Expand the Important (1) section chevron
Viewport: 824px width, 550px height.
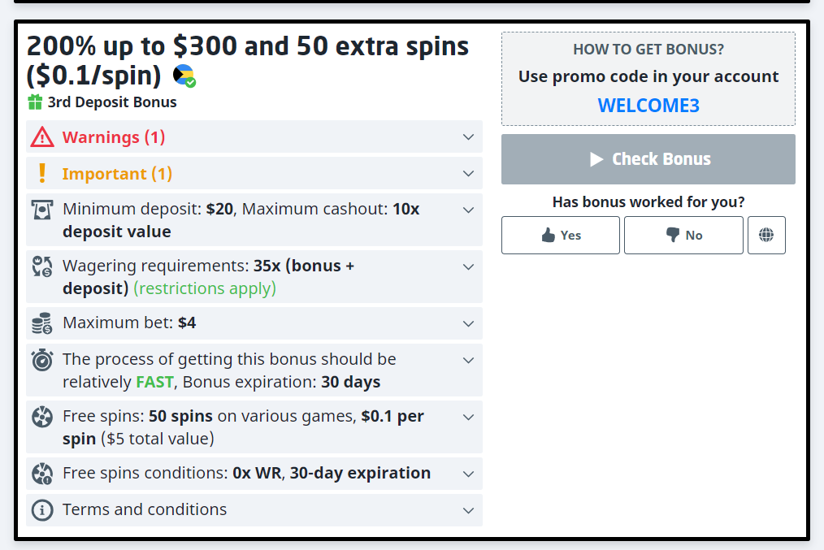click(x=468, y=174)
